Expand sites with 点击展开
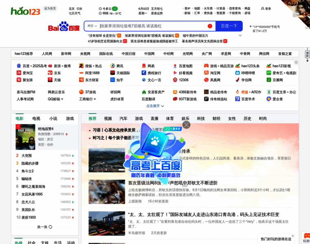The width and height of the screenshot is (310, 244). coord(155,106)
